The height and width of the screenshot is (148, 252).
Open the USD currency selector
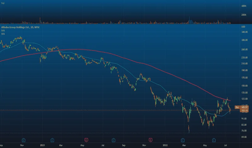pyautogui.click(x=243, y=28)
